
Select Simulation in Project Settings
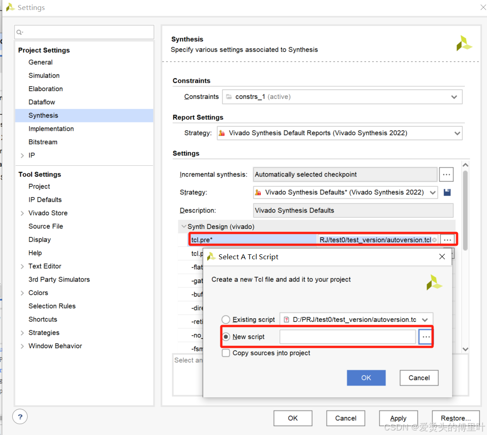(44, 75)
